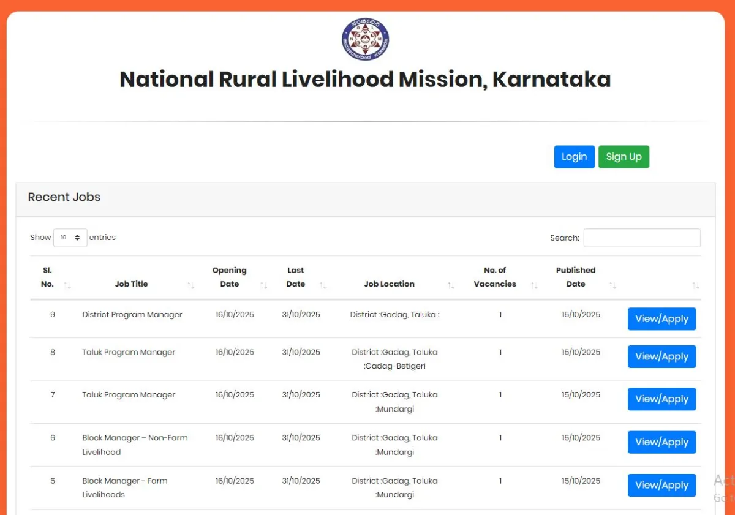Sort by Job Location column arrows
Image resolution: width=735 pixels, height=515 pixels.
point(451,285)
